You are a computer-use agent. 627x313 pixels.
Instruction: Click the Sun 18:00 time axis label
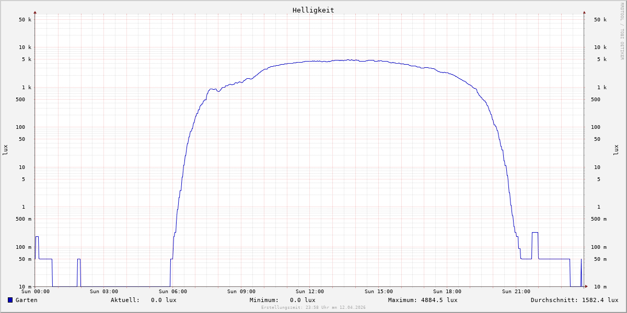pyautogui.click(x=447, y=292)
